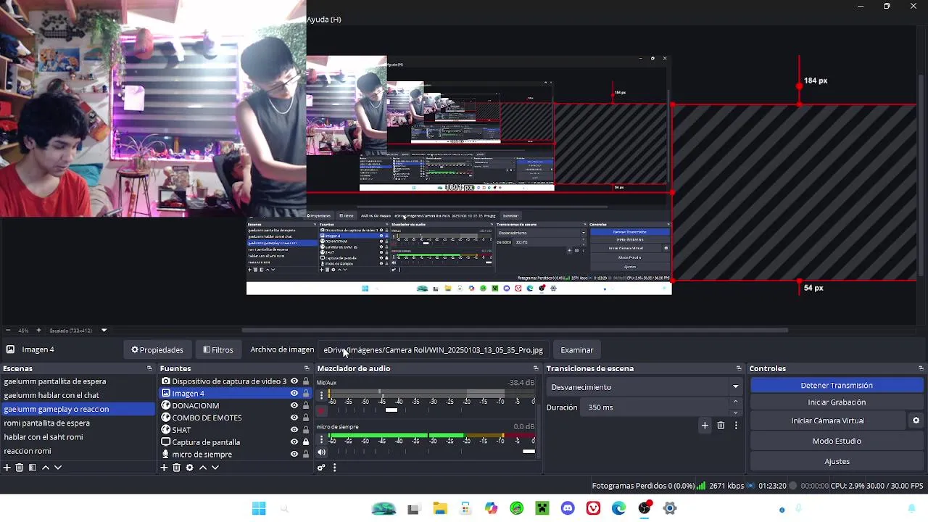Toggle lock on Imagen 4 source
This screenshot has height=522, width=928.
tap(306, 394)
